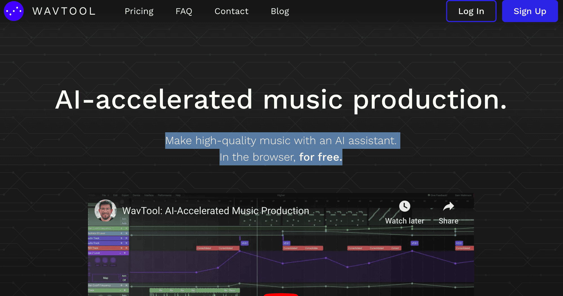Click the WavTool purple logo icon
The image size is (563, 296).
click(x=14, y=11)
